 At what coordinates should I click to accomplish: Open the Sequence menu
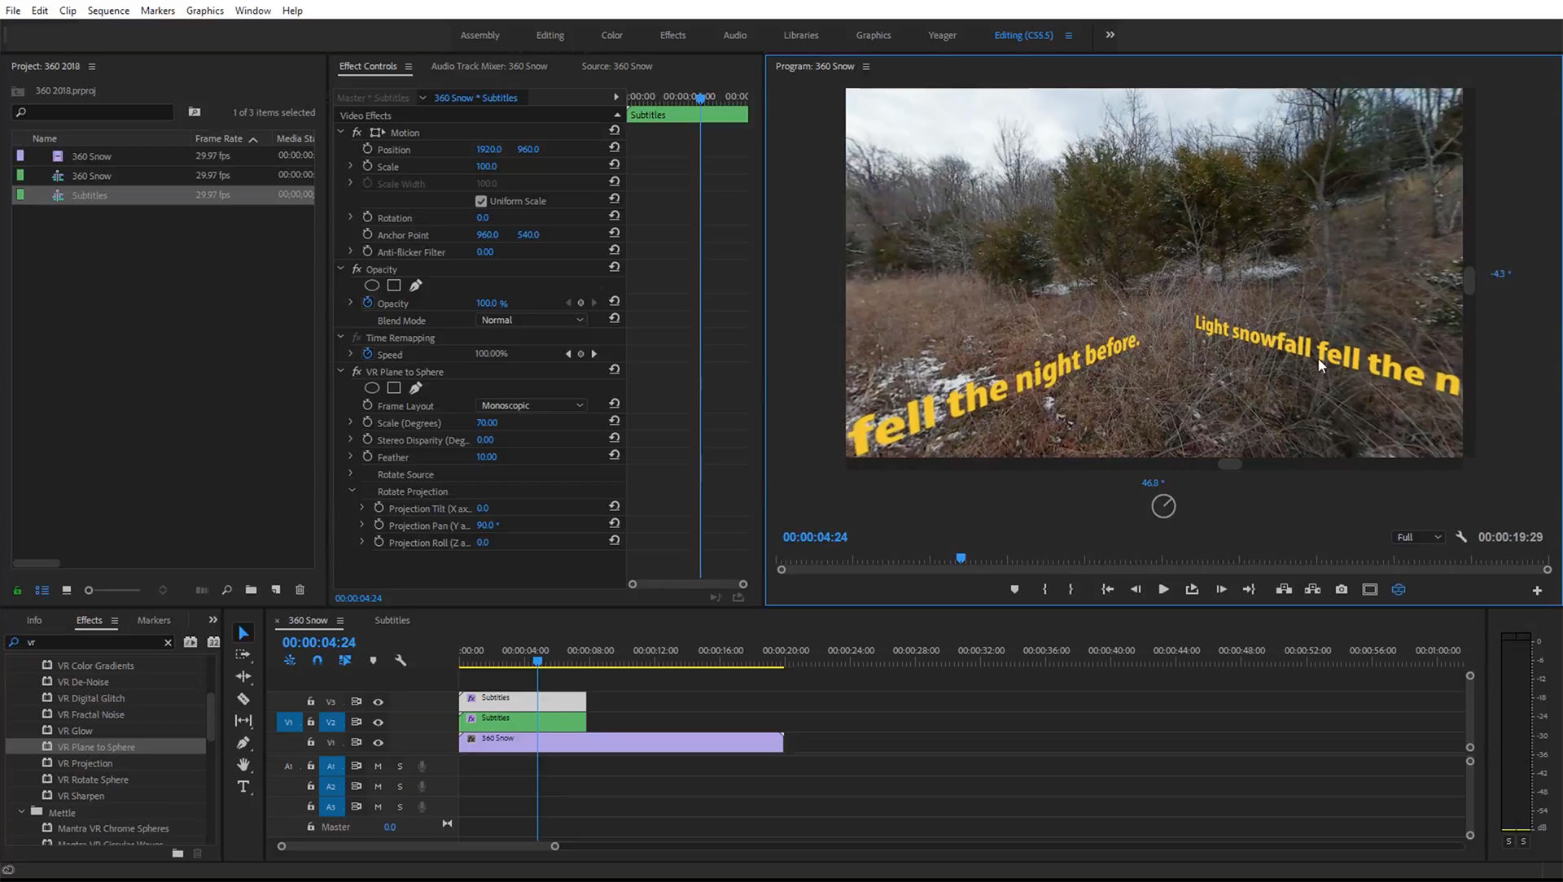pos(108,11)
